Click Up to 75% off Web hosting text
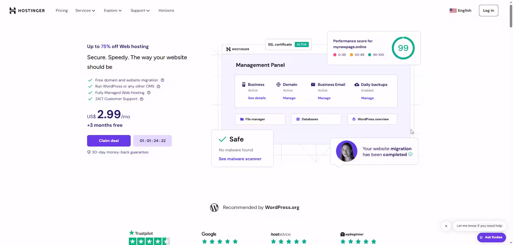513x245 pixels. 118,47
